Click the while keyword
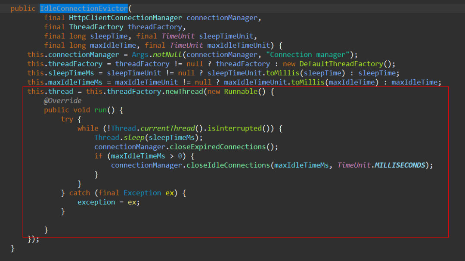Screen dimensions: 465x261 88,128
